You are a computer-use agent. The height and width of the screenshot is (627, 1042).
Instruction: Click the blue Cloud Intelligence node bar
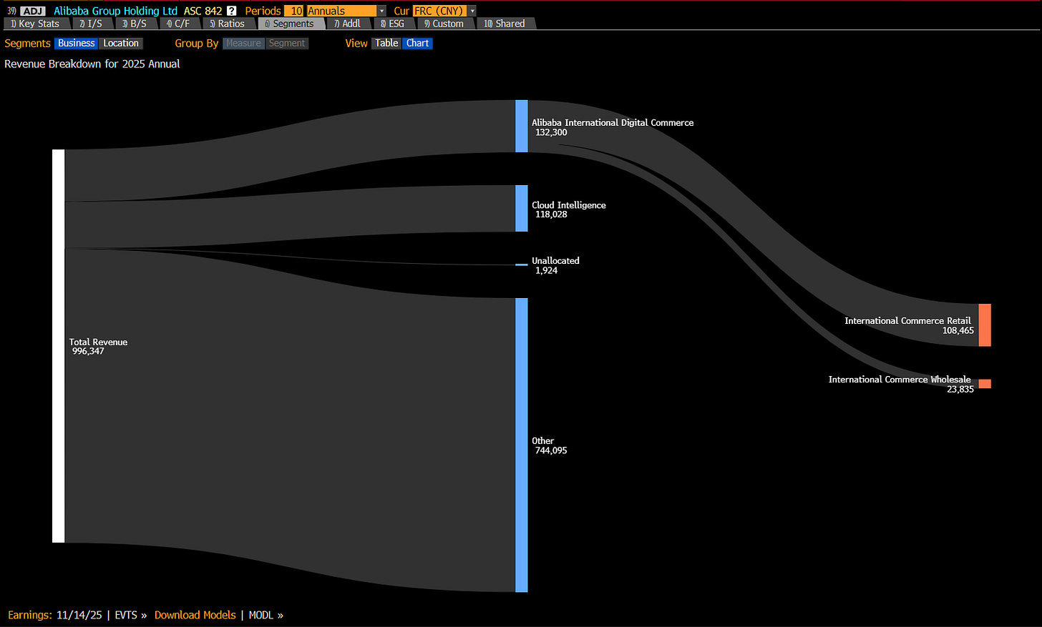coord(521,208)
